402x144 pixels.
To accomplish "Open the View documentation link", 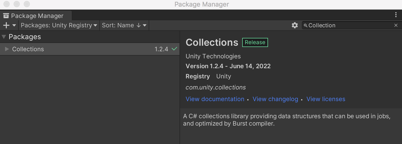I will [215, 99].
